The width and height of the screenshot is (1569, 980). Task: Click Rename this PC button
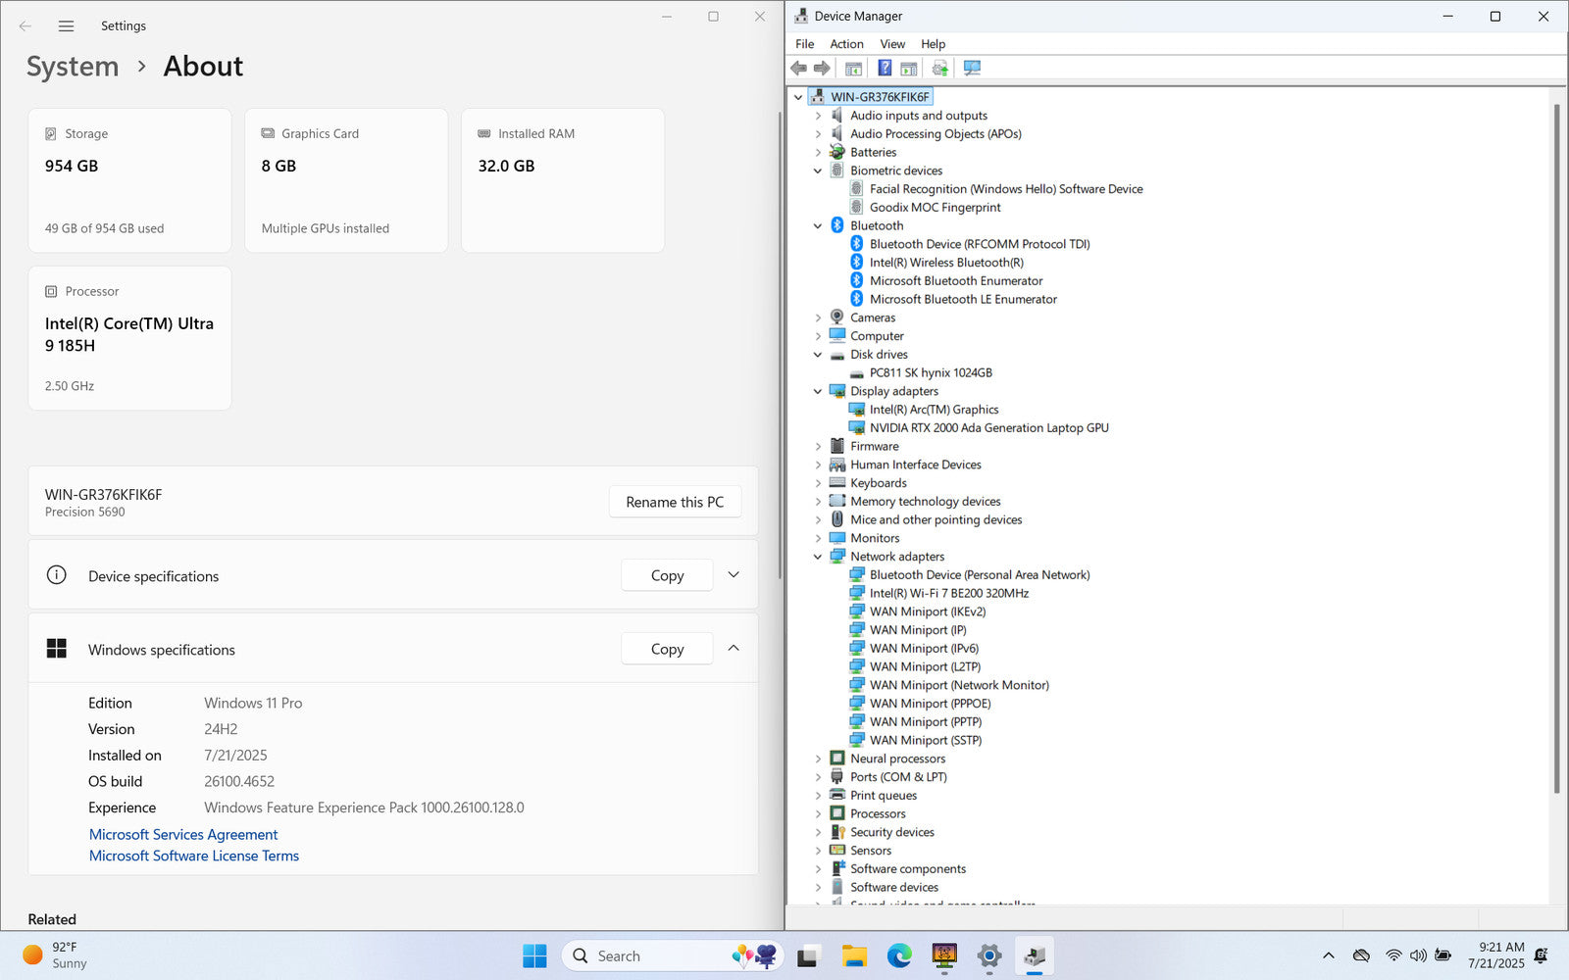(675, 502)
